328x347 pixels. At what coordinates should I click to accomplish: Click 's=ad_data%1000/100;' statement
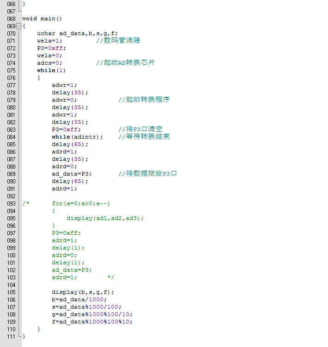point(86,307)
